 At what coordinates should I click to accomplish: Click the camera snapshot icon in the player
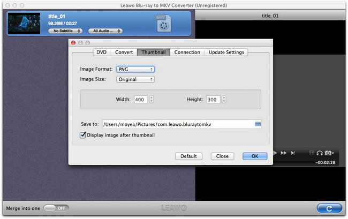[328, 153]
